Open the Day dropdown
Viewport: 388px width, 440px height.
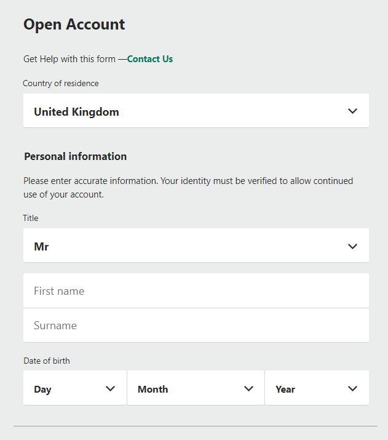point(75,388)
